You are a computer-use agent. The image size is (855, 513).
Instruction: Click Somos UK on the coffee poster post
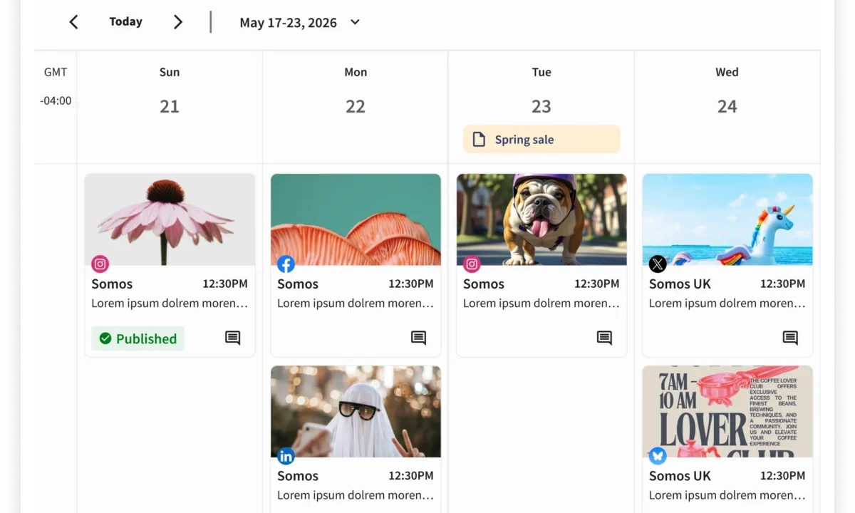[x=680, y=476]
